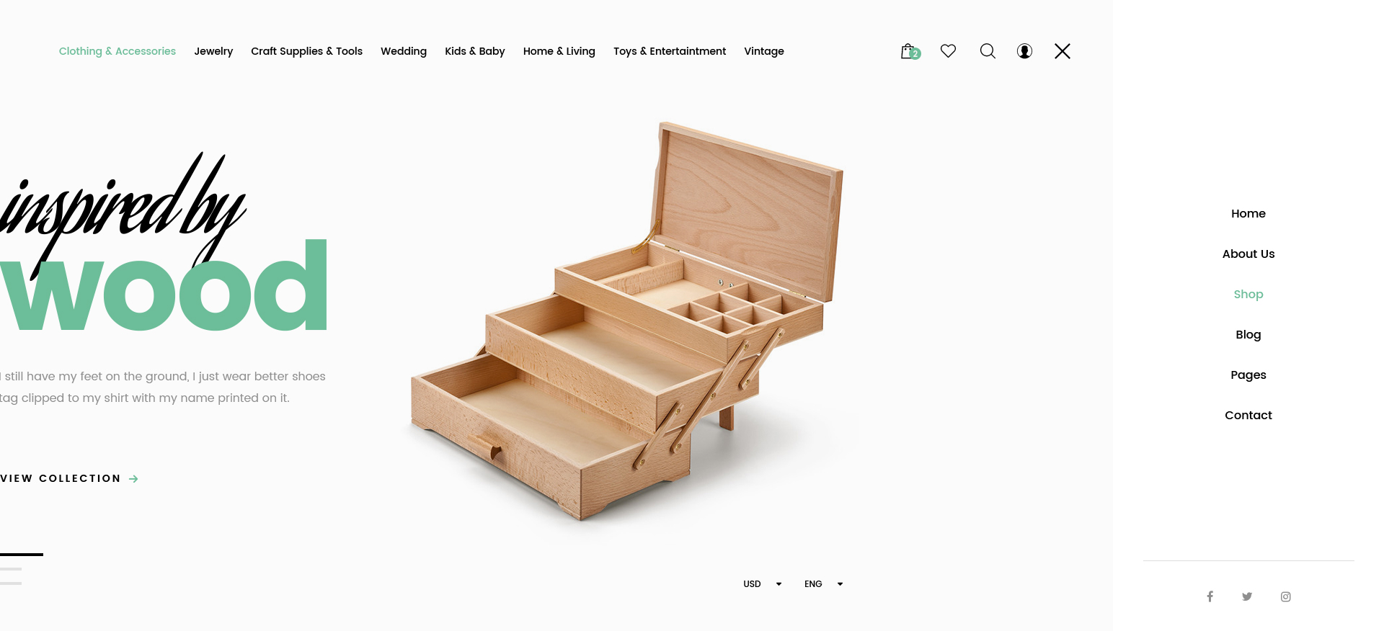Open the wishlist heart icon

coord(948,50)
